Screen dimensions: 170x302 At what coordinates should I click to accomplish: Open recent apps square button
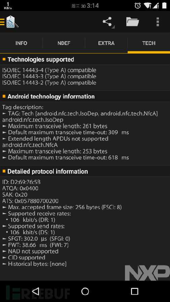click(x=134, y=291)
